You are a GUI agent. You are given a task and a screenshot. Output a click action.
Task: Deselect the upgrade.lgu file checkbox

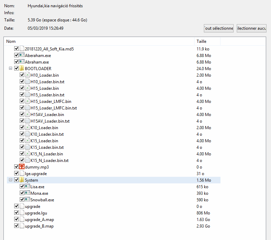(x=17, y=213)
